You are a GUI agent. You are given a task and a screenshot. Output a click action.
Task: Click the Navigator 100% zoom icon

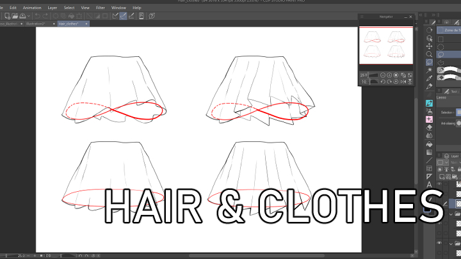(x=396, y=75)
